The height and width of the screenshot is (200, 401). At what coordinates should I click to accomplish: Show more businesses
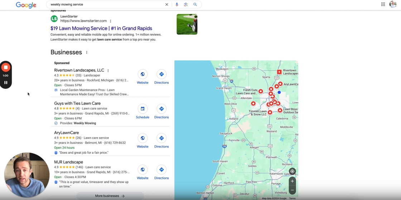(x=110, y=196)
